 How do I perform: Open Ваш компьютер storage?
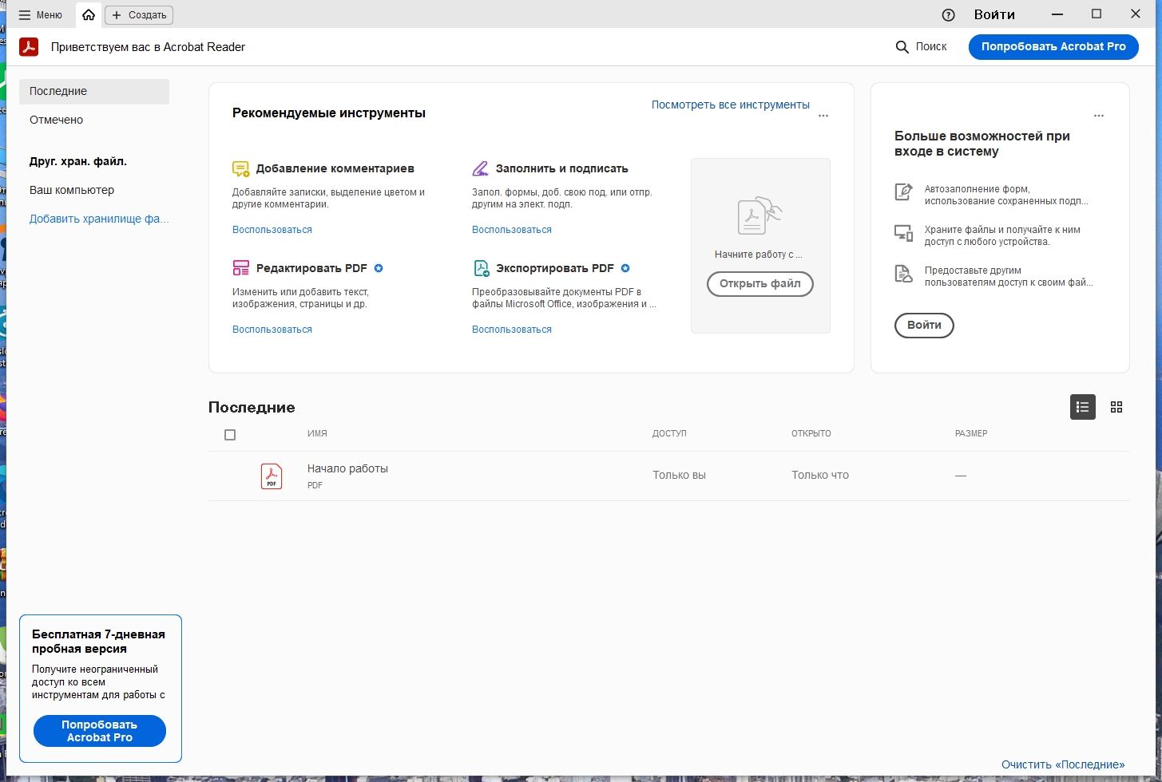[72, 190]
